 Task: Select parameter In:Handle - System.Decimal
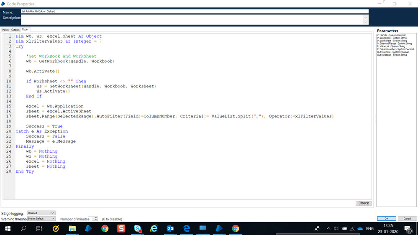click(x=391, y=35)
